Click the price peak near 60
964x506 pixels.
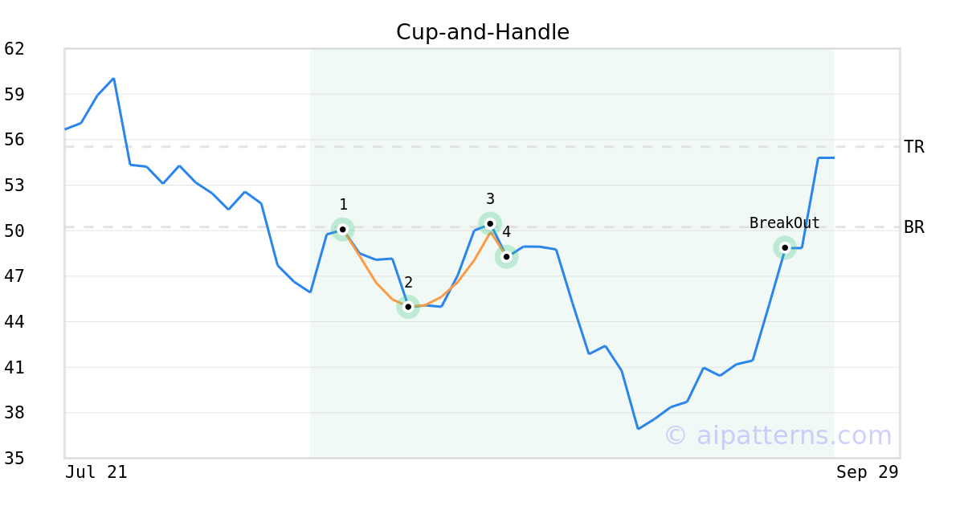[113, 79]
